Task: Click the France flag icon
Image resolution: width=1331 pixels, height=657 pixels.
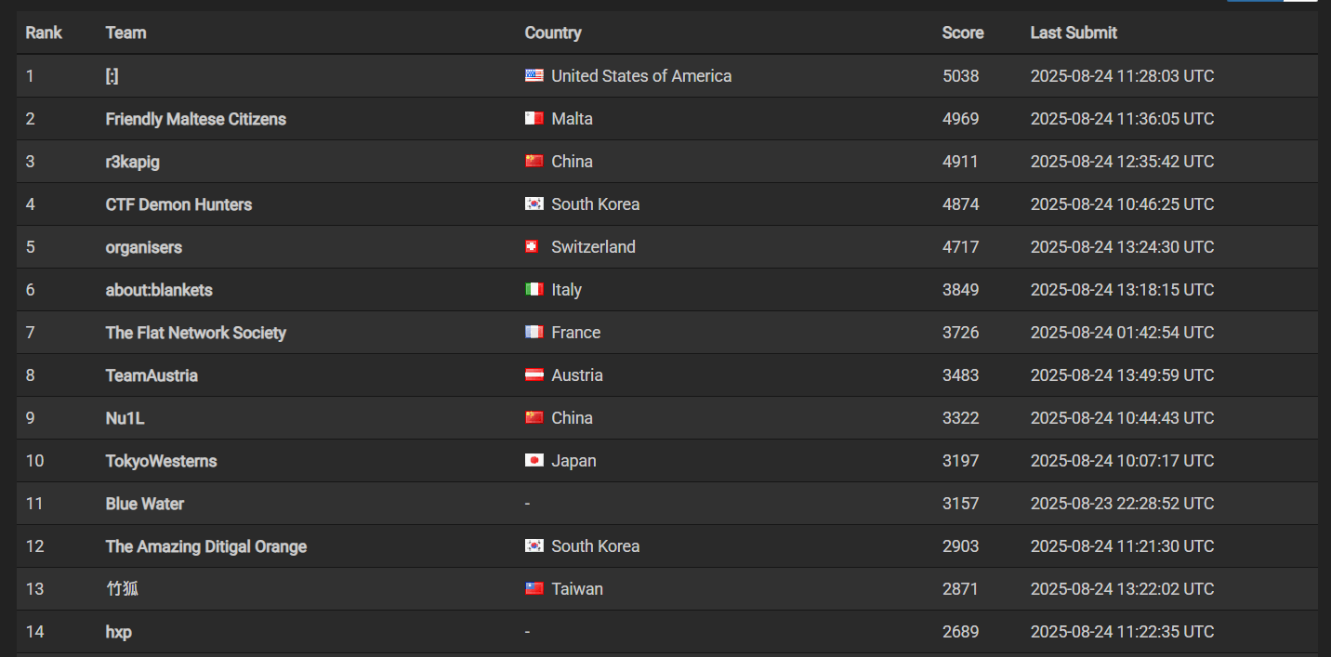Action: point(534,333)
